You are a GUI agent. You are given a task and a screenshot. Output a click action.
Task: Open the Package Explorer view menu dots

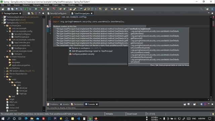coord(36,13)
